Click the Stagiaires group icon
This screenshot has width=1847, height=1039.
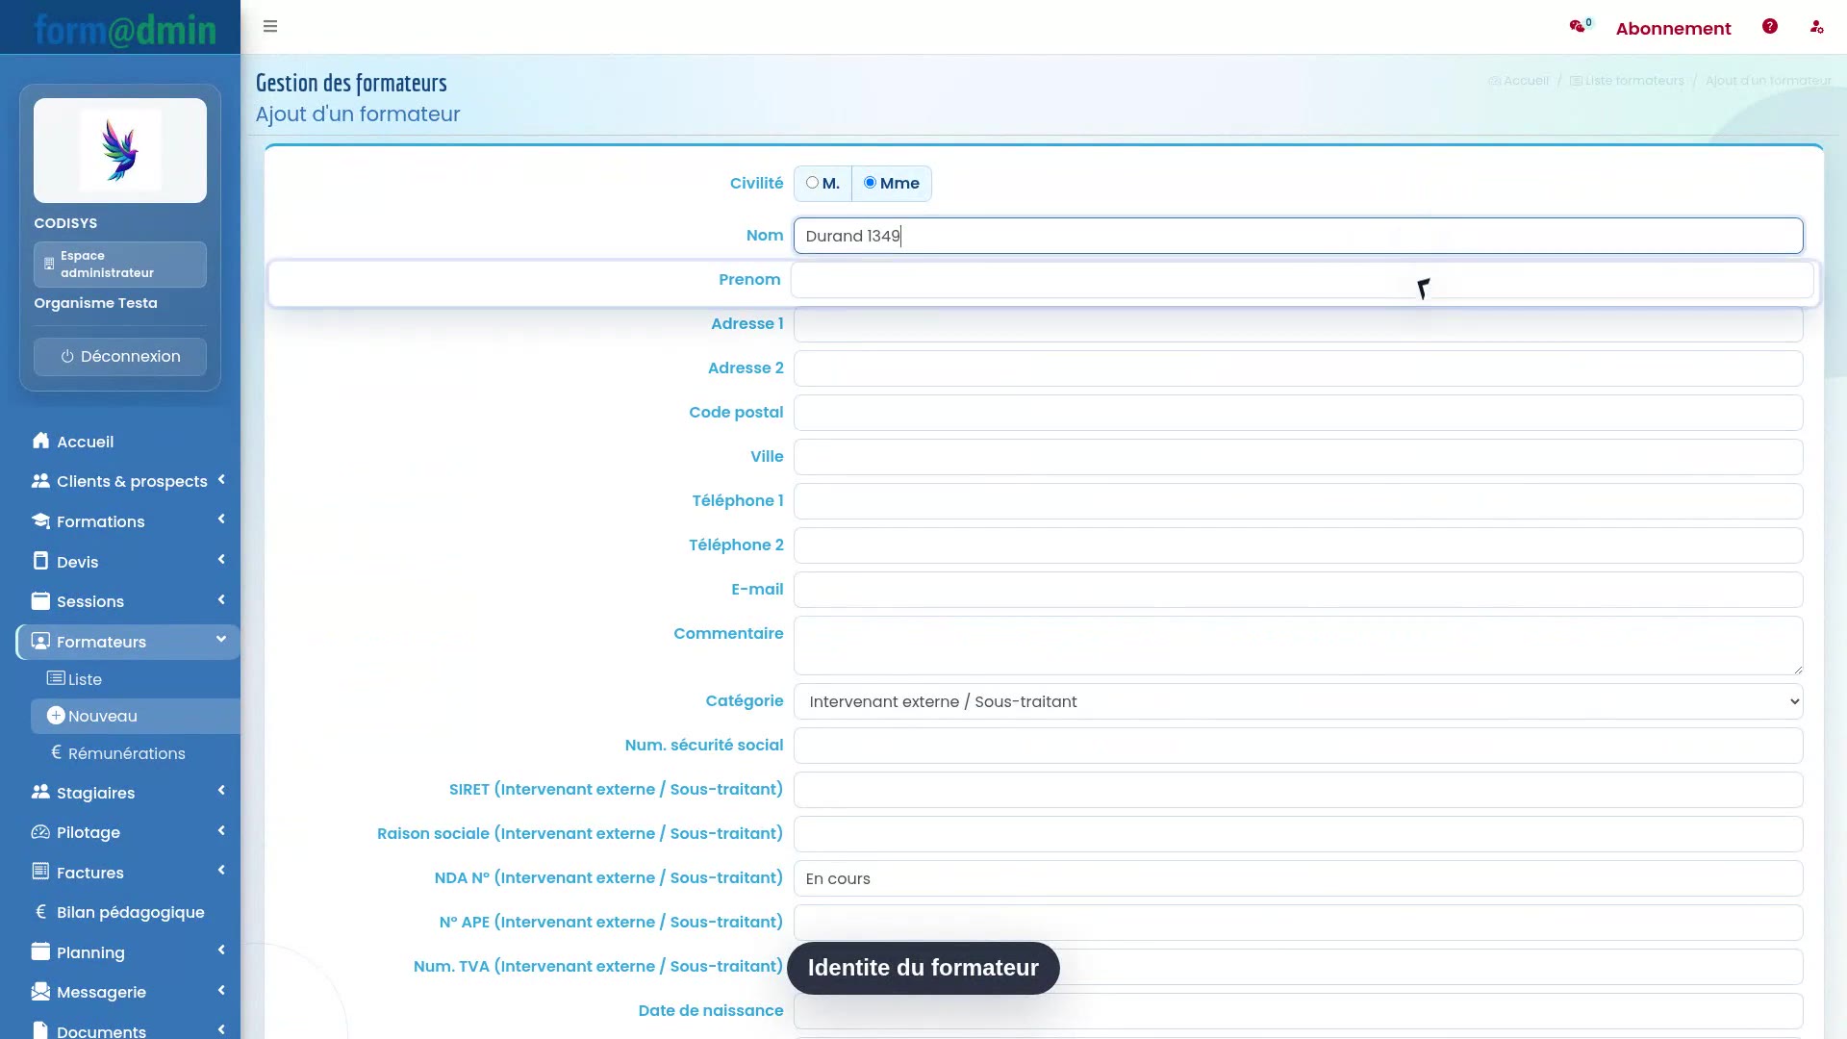click(x=40, y=792)
